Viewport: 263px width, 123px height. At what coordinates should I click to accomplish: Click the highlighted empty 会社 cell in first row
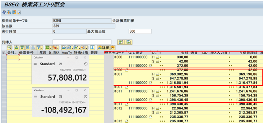(x=13, y=57)
